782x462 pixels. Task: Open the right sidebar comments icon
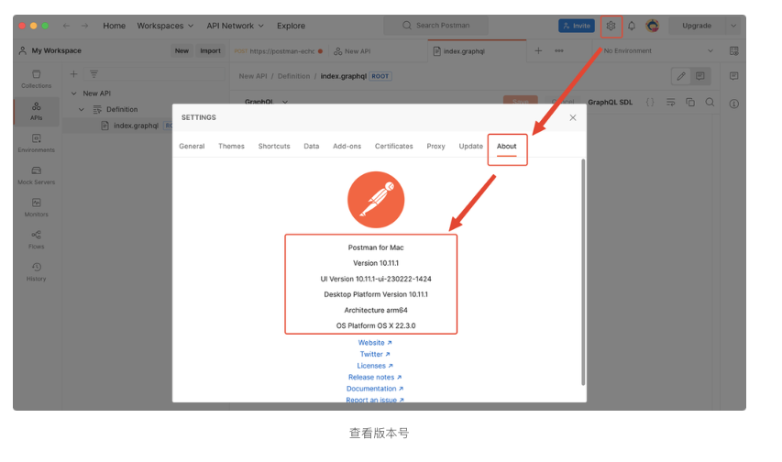pos(733,76)
